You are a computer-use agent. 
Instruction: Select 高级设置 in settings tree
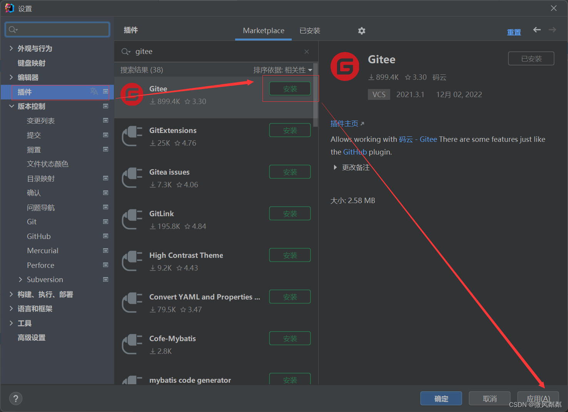click(32, 338)
